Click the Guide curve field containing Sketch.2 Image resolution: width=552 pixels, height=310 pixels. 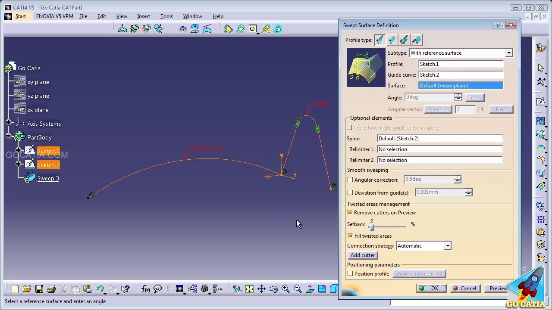coord(461,75)
